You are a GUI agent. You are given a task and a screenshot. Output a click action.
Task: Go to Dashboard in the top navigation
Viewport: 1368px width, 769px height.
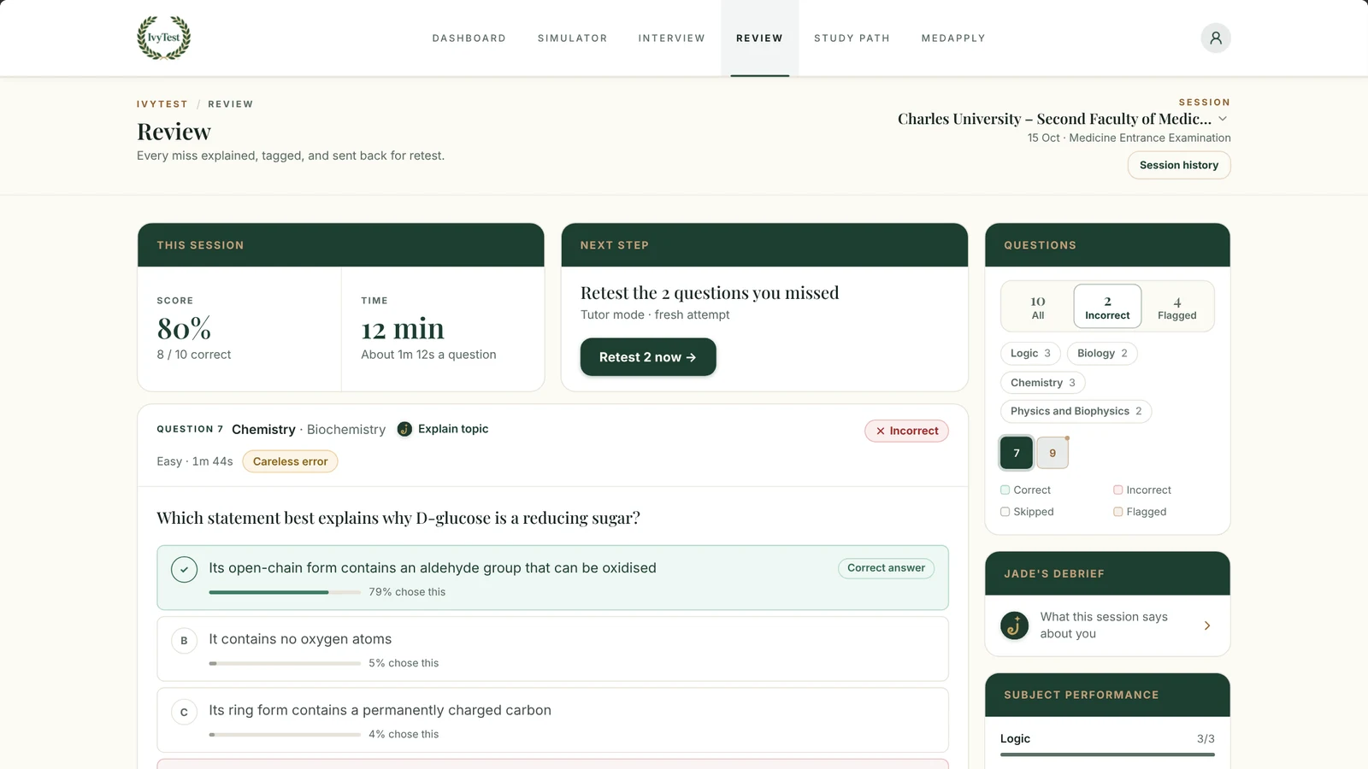pos(469,38)
